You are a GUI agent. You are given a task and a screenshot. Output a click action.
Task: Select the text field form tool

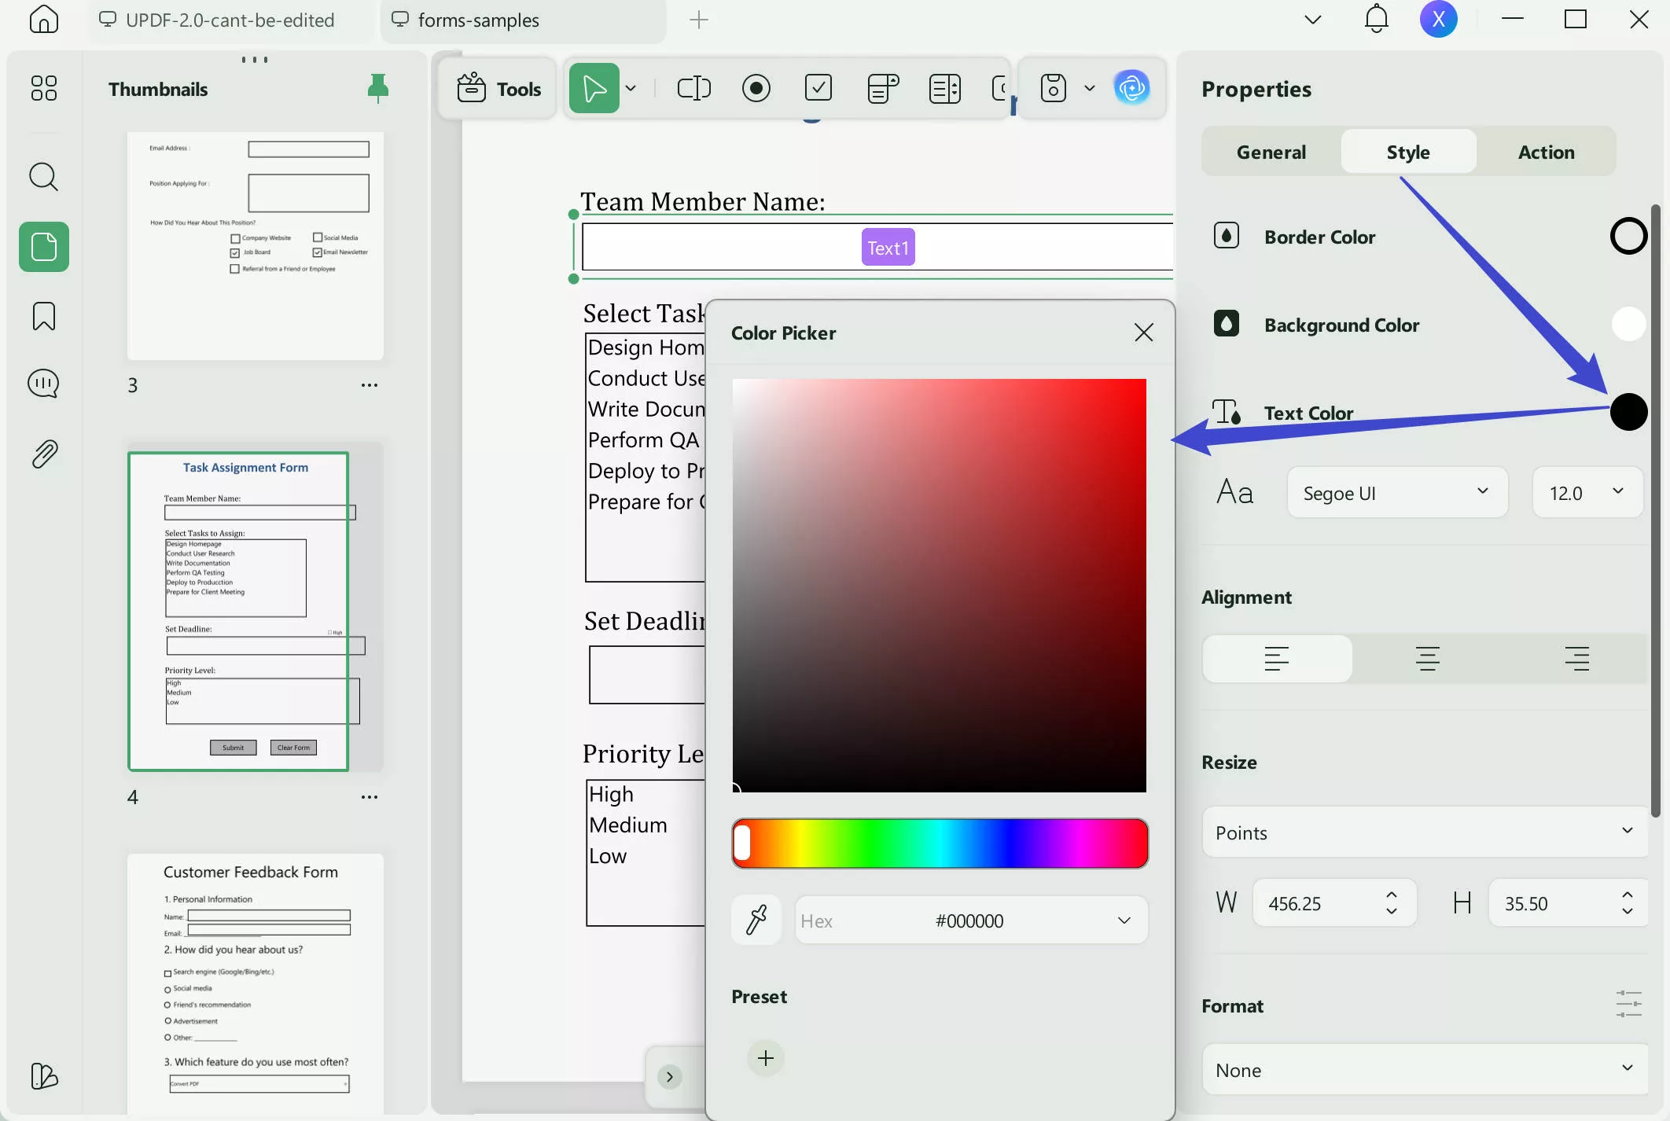(693, 88)
